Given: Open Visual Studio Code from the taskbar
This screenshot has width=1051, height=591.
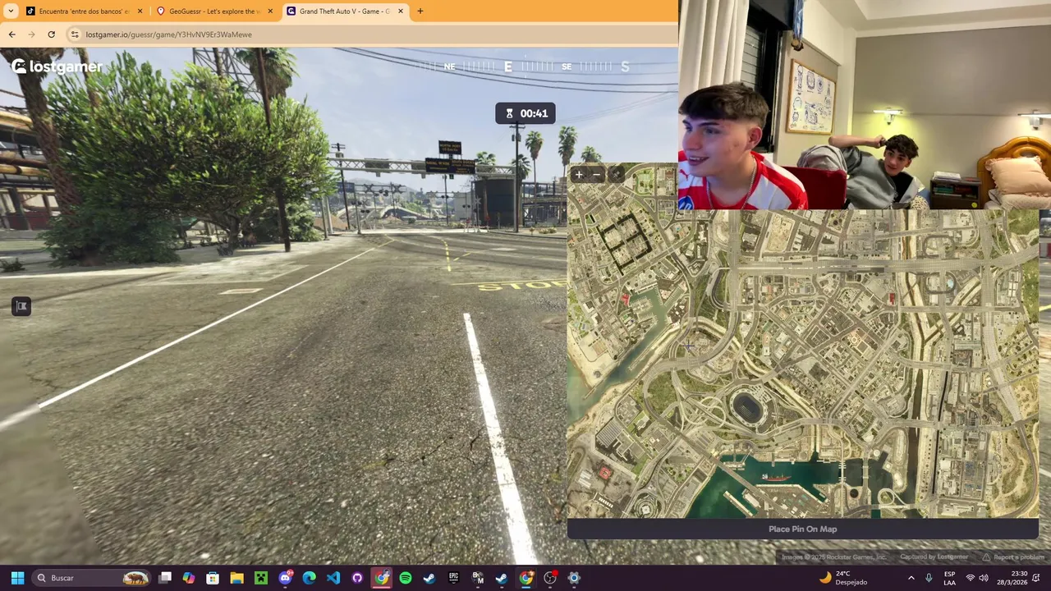Looking at the screenshot, I should (333, 578).
